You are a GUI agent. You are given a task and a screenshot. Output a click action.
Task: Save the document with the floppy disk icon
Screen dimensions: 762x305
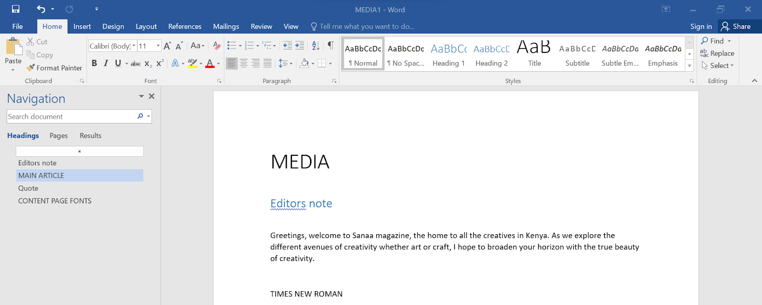click(16, 9)
